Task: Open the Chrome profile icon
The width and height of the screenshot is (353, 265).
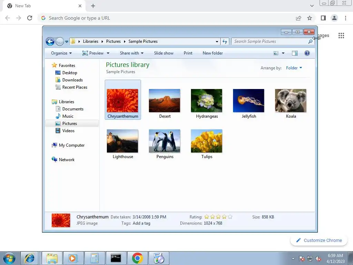Action: tap(334, 18)
